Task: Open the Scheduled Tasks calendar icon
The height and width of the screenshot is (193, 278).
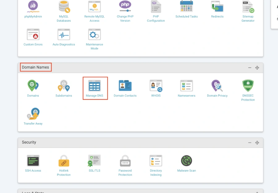Action: pyautogui.click(x=187, y=6)
